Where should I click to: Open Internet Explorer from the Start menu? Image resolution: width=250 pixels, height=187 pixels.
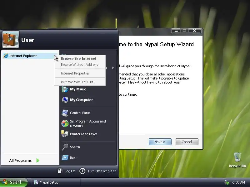pos(30,56)
